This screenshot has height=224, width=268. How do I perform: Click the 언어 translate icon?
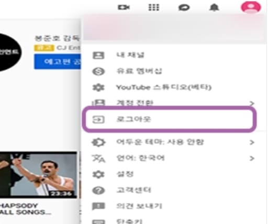click(98, 158)
